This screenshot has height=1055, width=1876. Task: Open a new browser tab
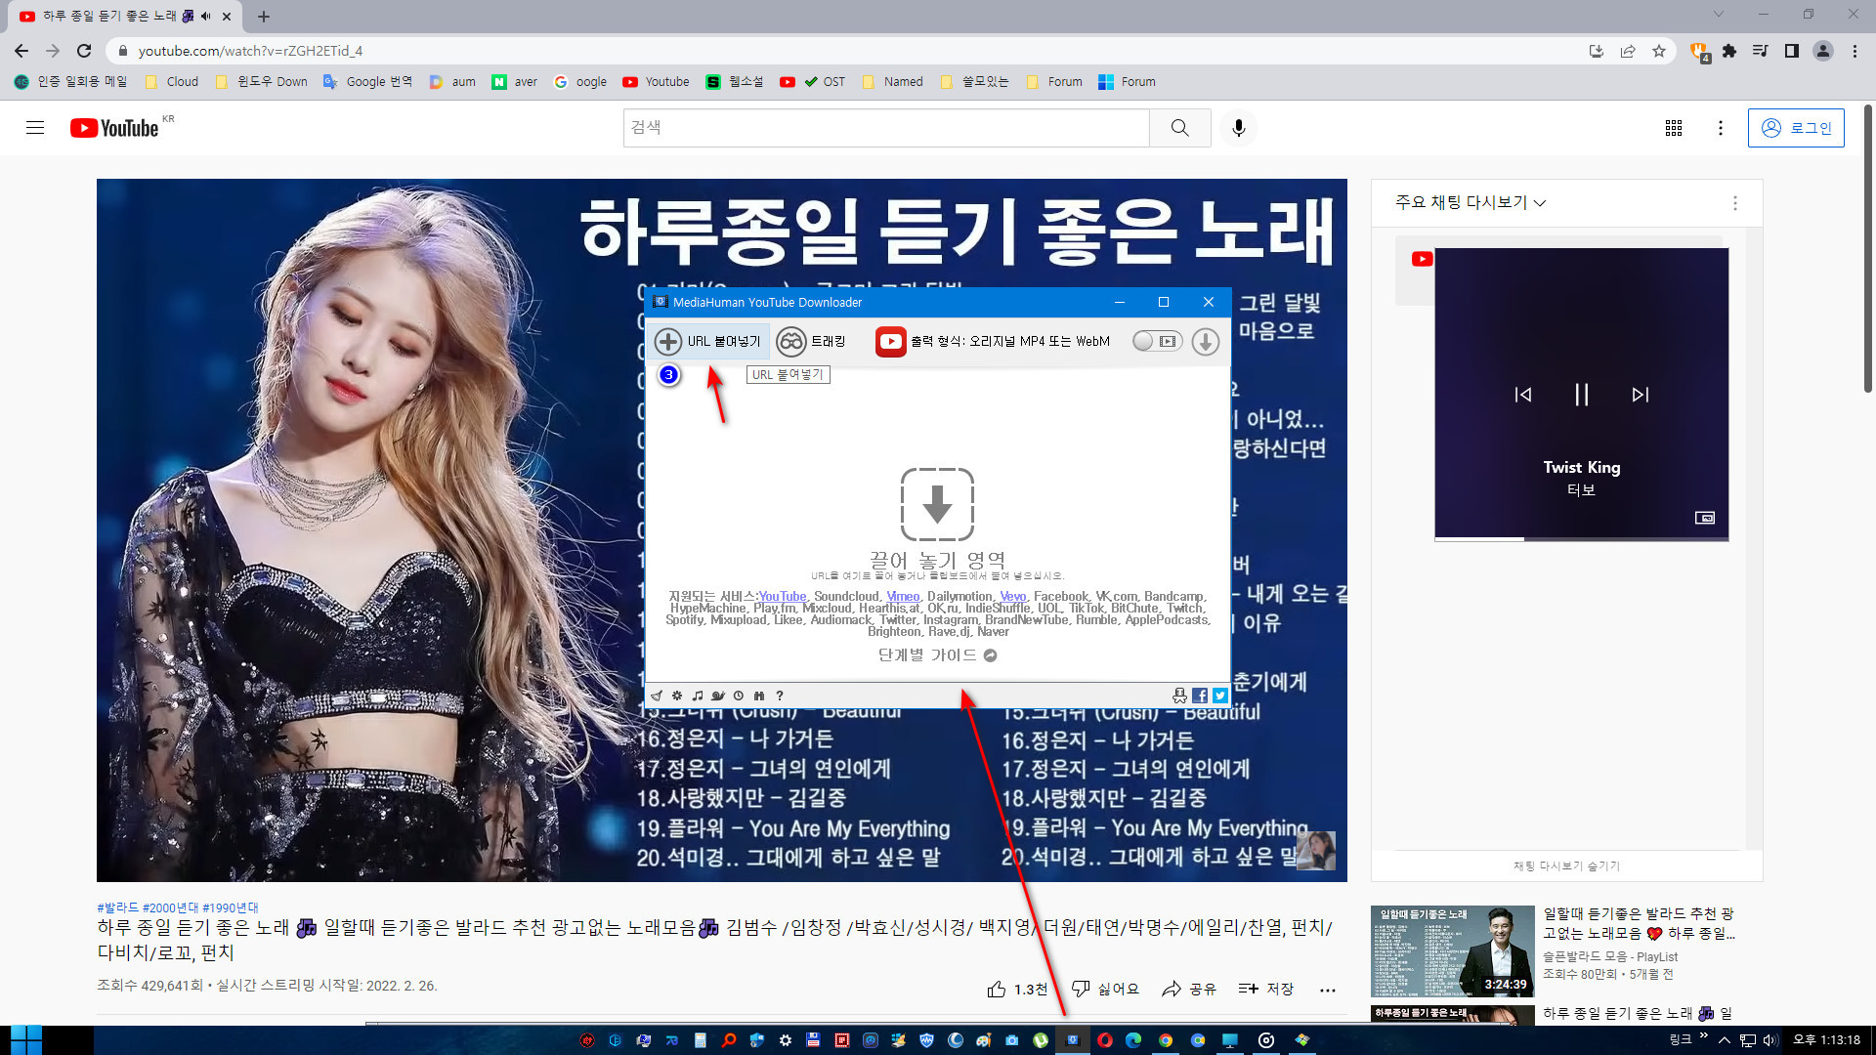pyautogui.click(x=264, y=16)
